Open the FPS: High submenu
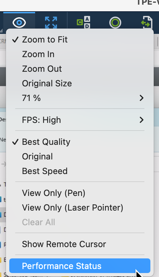159x277 pixels. (x=80, y=120)
